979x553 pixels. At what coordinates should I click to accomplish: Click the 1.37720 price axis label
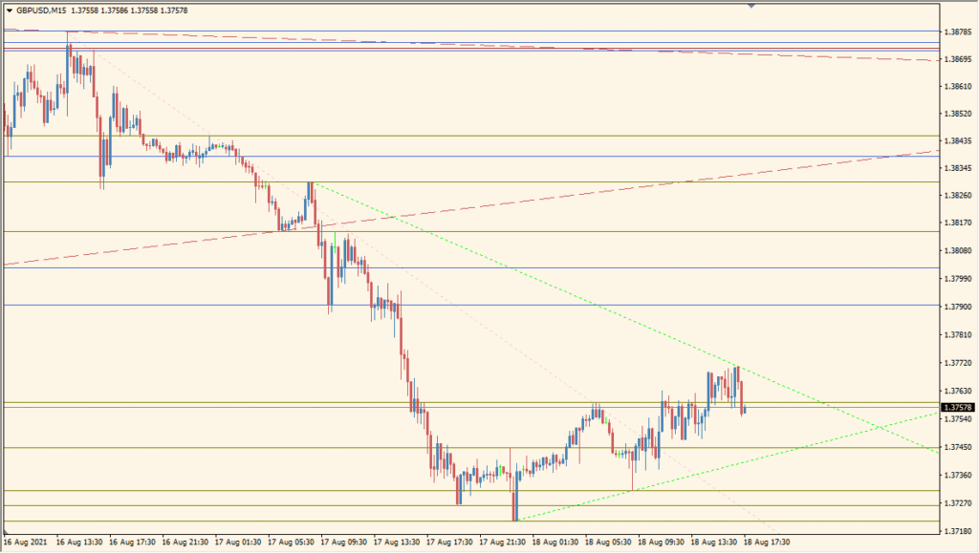pos(958,363)
